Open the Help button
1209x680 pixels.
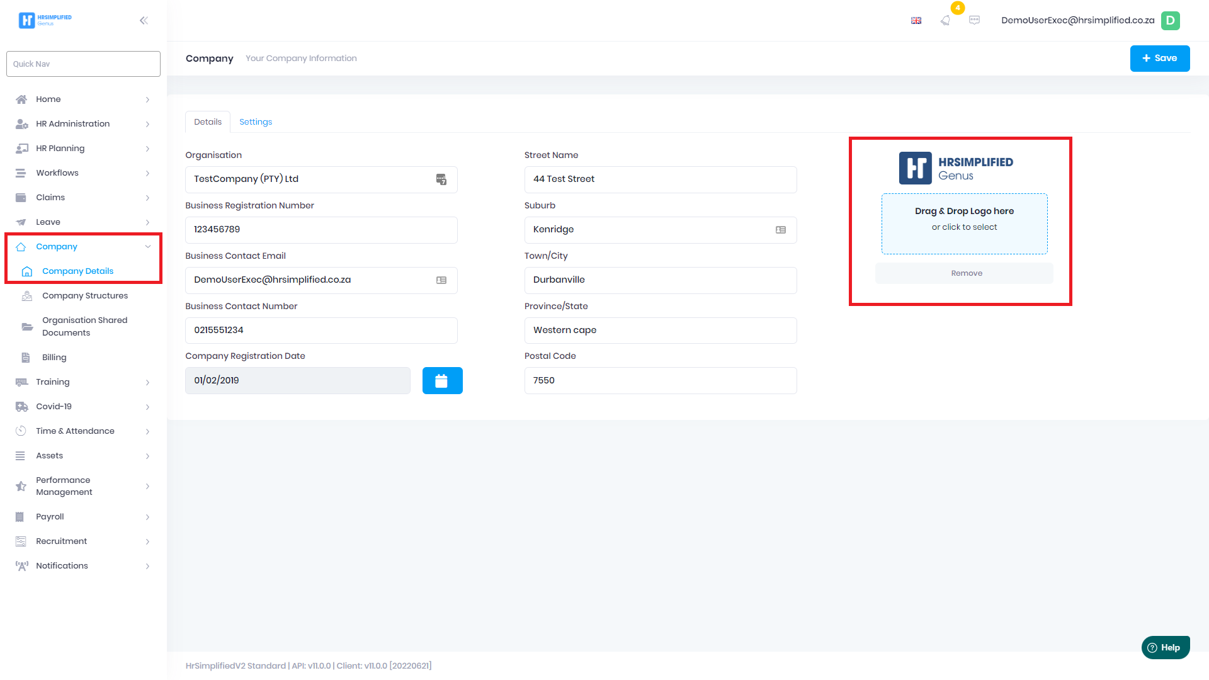point(1165,647)
